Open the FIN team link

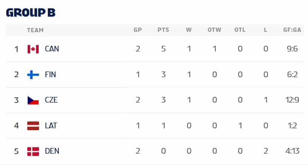50,75
